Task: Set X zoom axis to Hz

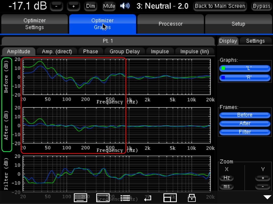Action: pos(227,178)
